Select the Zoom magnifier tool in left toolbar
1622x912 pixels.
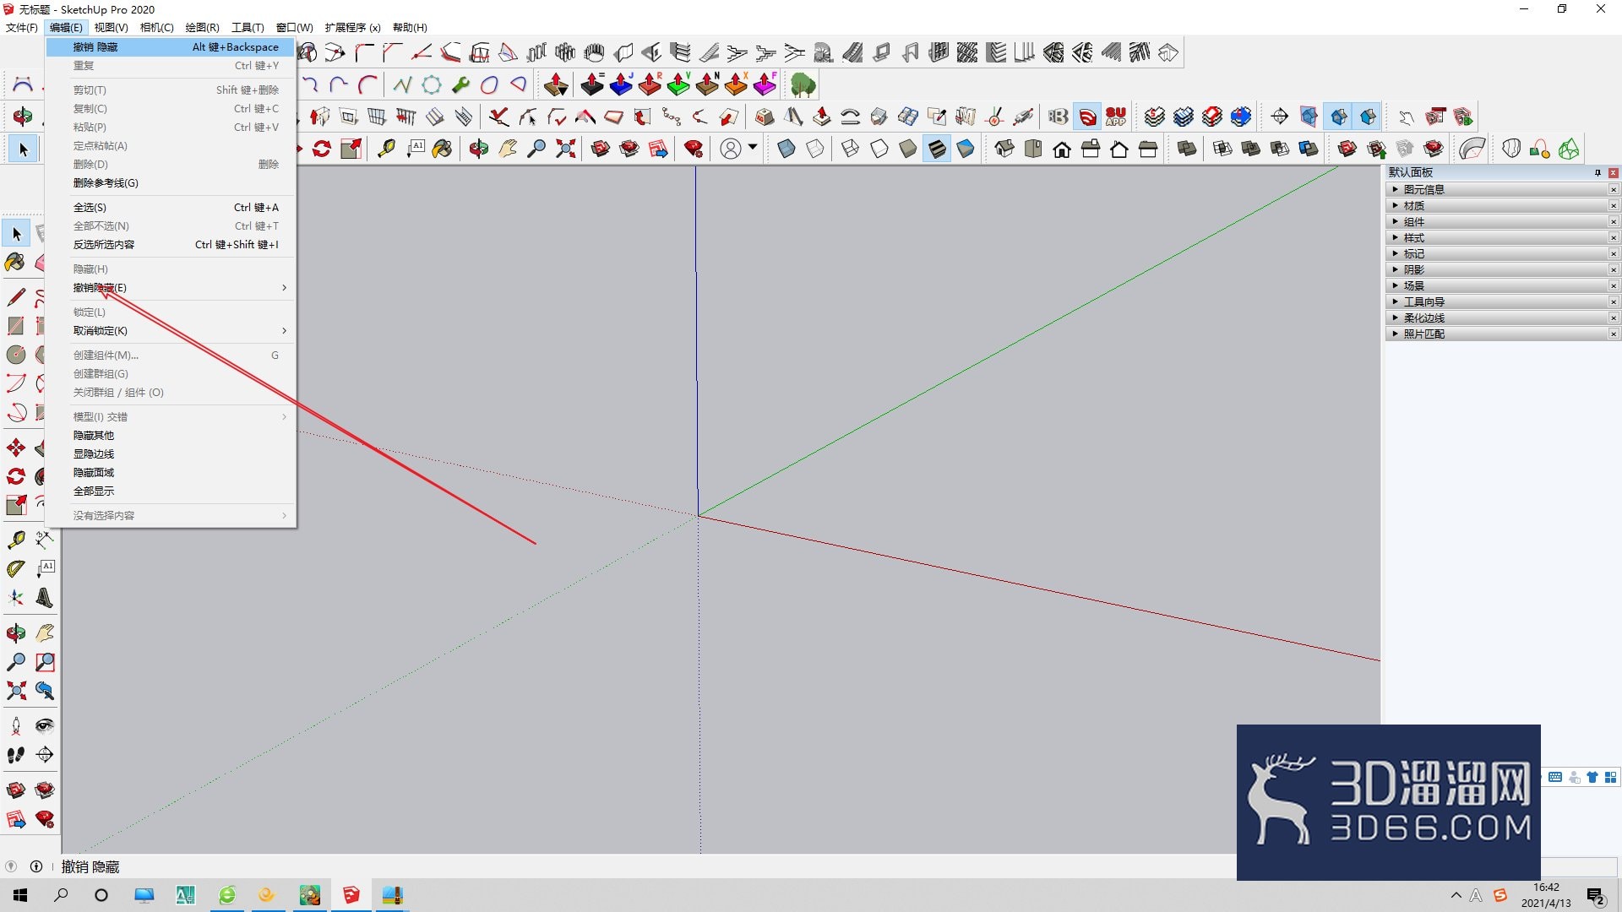click(x=16, y=662)
